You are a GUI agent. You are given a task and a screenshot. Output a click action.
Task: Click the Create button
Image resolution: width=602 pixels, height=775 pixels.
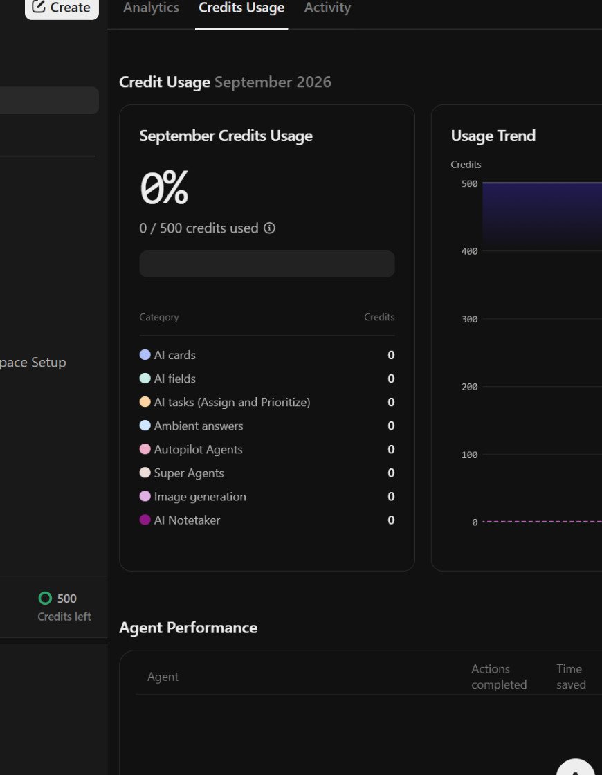[x=62, y=8]
